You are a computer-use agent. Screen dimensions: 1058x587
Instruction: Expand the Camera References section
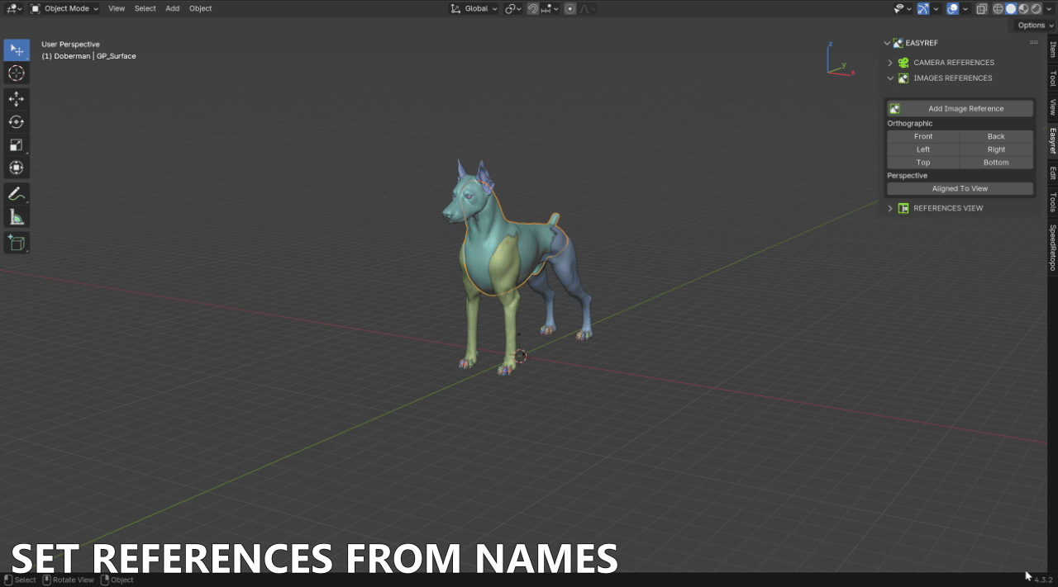coord(889,62)
